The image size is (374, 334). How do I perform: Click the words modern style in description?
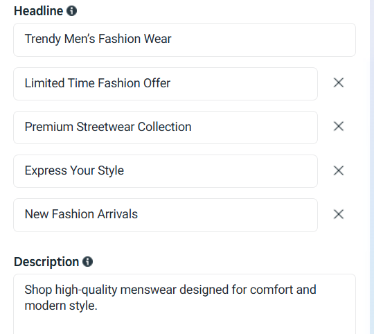point(61,306)
